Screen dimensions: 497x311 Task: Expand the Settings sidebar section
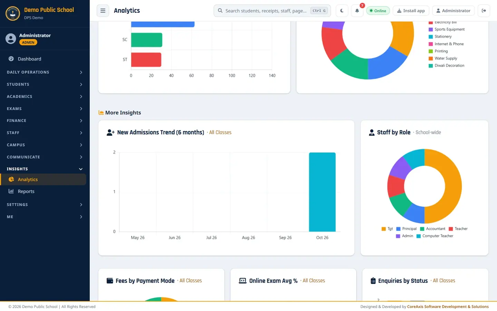[x=45, y=205]
